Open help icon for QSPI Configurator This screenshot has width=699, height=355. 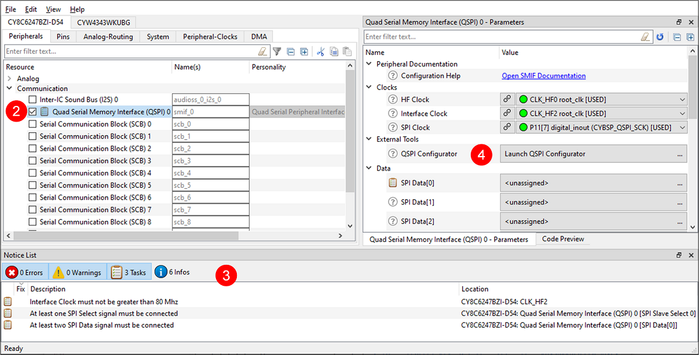[x=393, y=154]
